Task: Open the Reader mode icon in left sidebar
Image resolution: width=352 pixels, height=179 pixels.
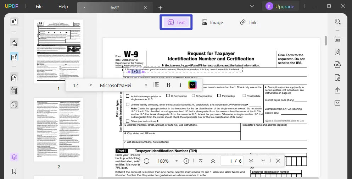Action: pyautogui.click(x=14, y=22)
